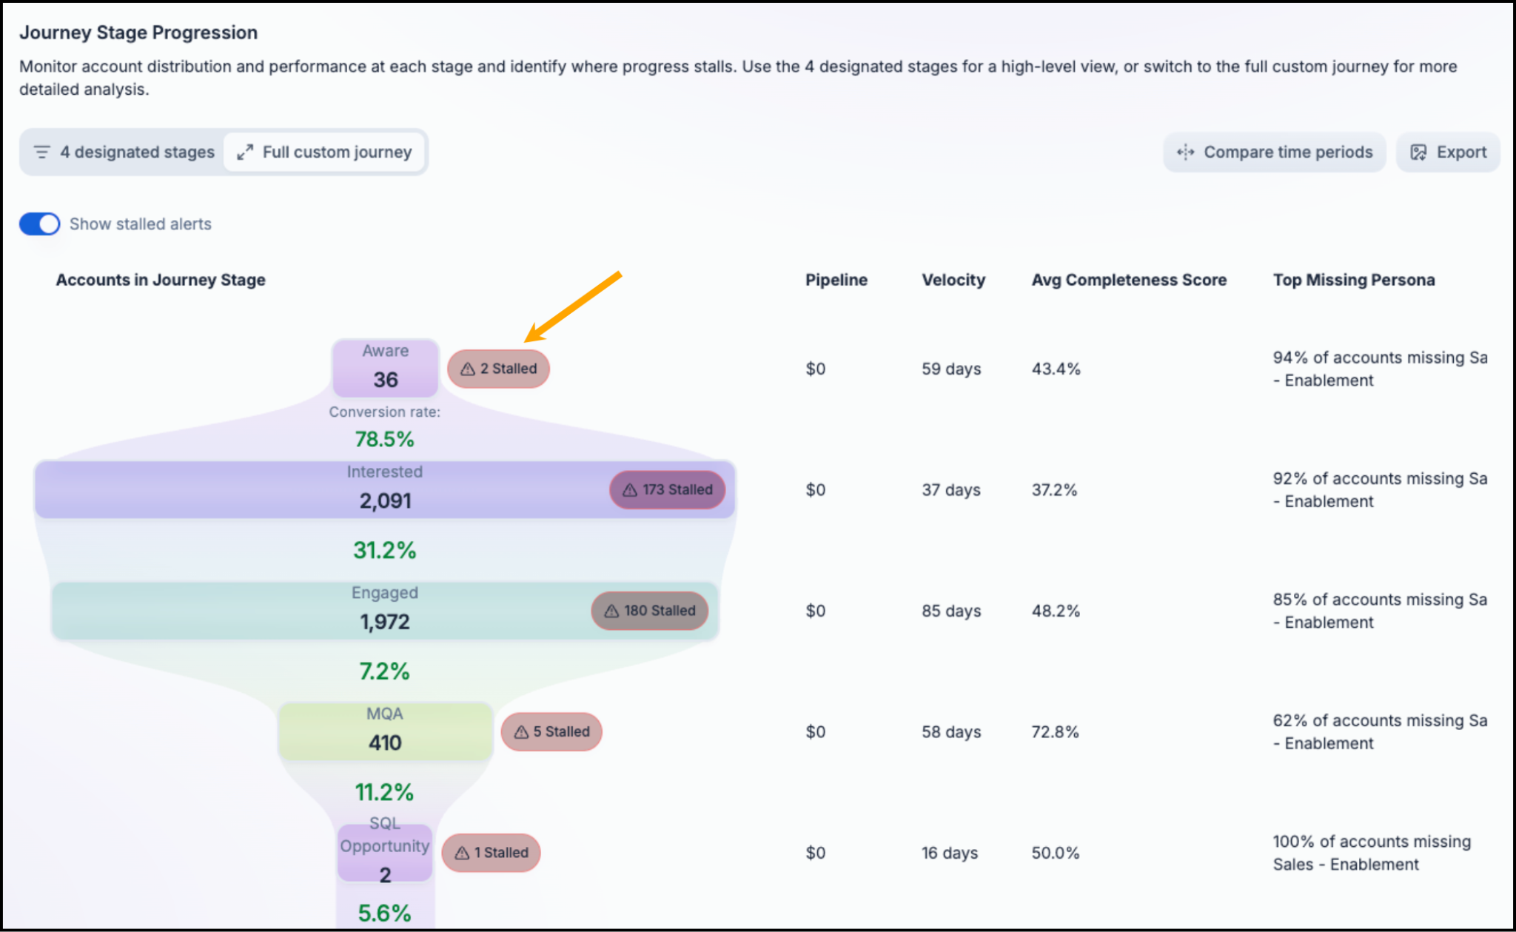
Task: Switch to 4 designated stages view
Action: coord(124,152)
